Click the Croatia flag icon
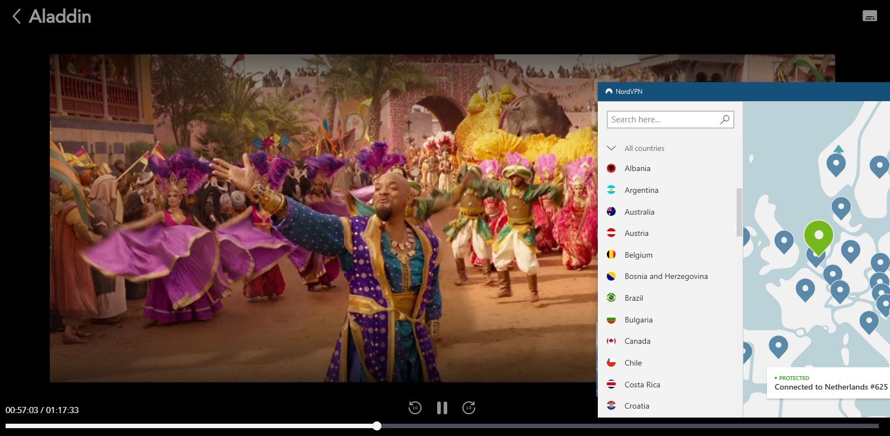Screen dimensions: 890x436 pos(612,406)
